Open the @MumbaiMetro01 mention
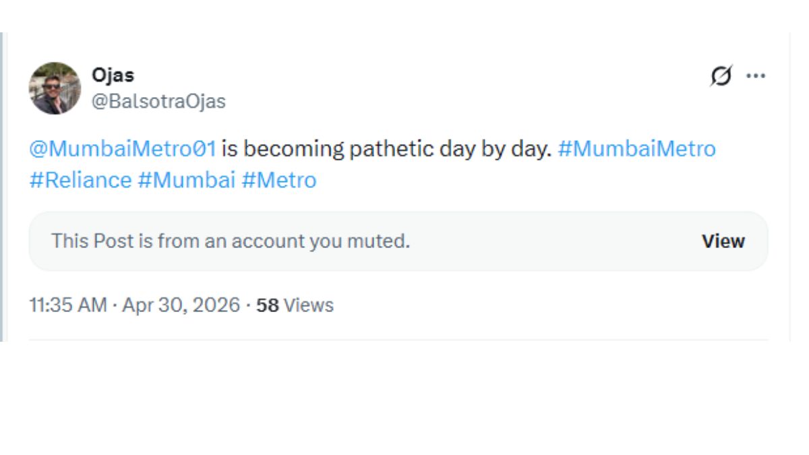The width and height of the screenshot is (809, 455). point(123,148)
